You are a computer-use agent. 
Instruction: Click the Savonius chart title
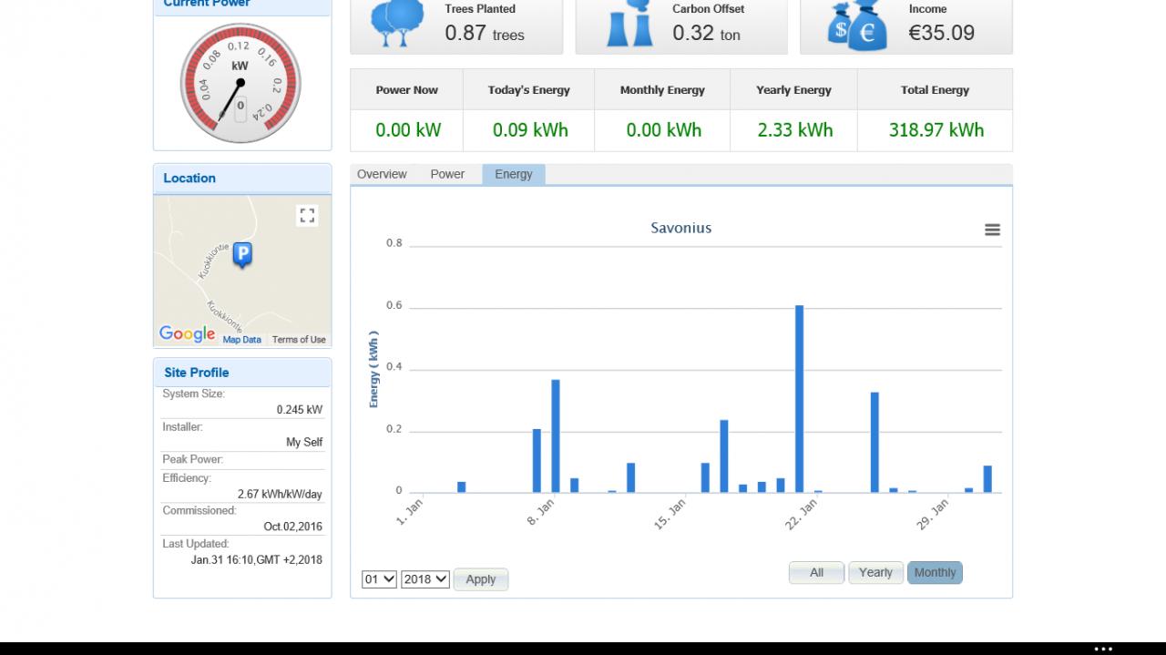tap(680, 228)
